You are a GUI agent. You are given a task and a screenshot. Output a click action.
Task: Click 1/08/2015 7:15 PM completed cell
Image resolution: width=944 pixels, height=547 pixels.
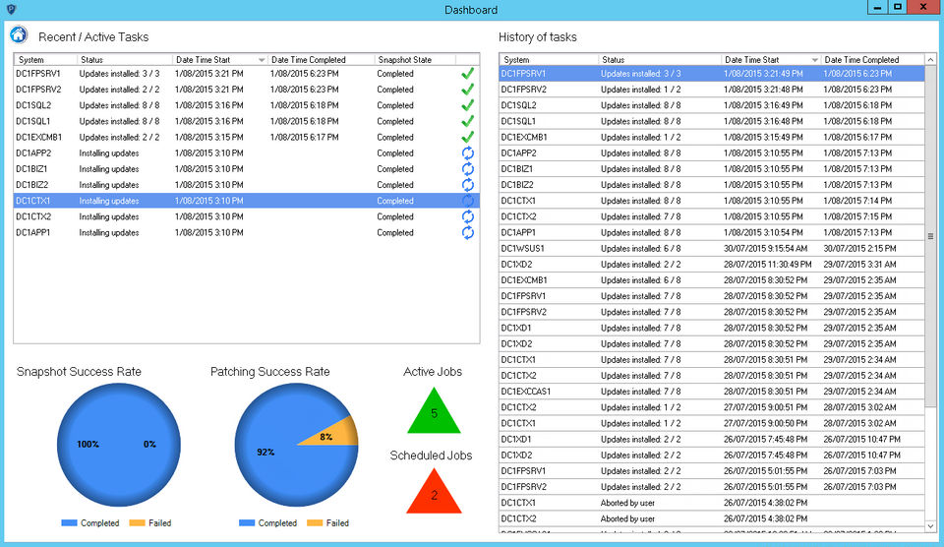pyautogui.click(x=857, y=216)
